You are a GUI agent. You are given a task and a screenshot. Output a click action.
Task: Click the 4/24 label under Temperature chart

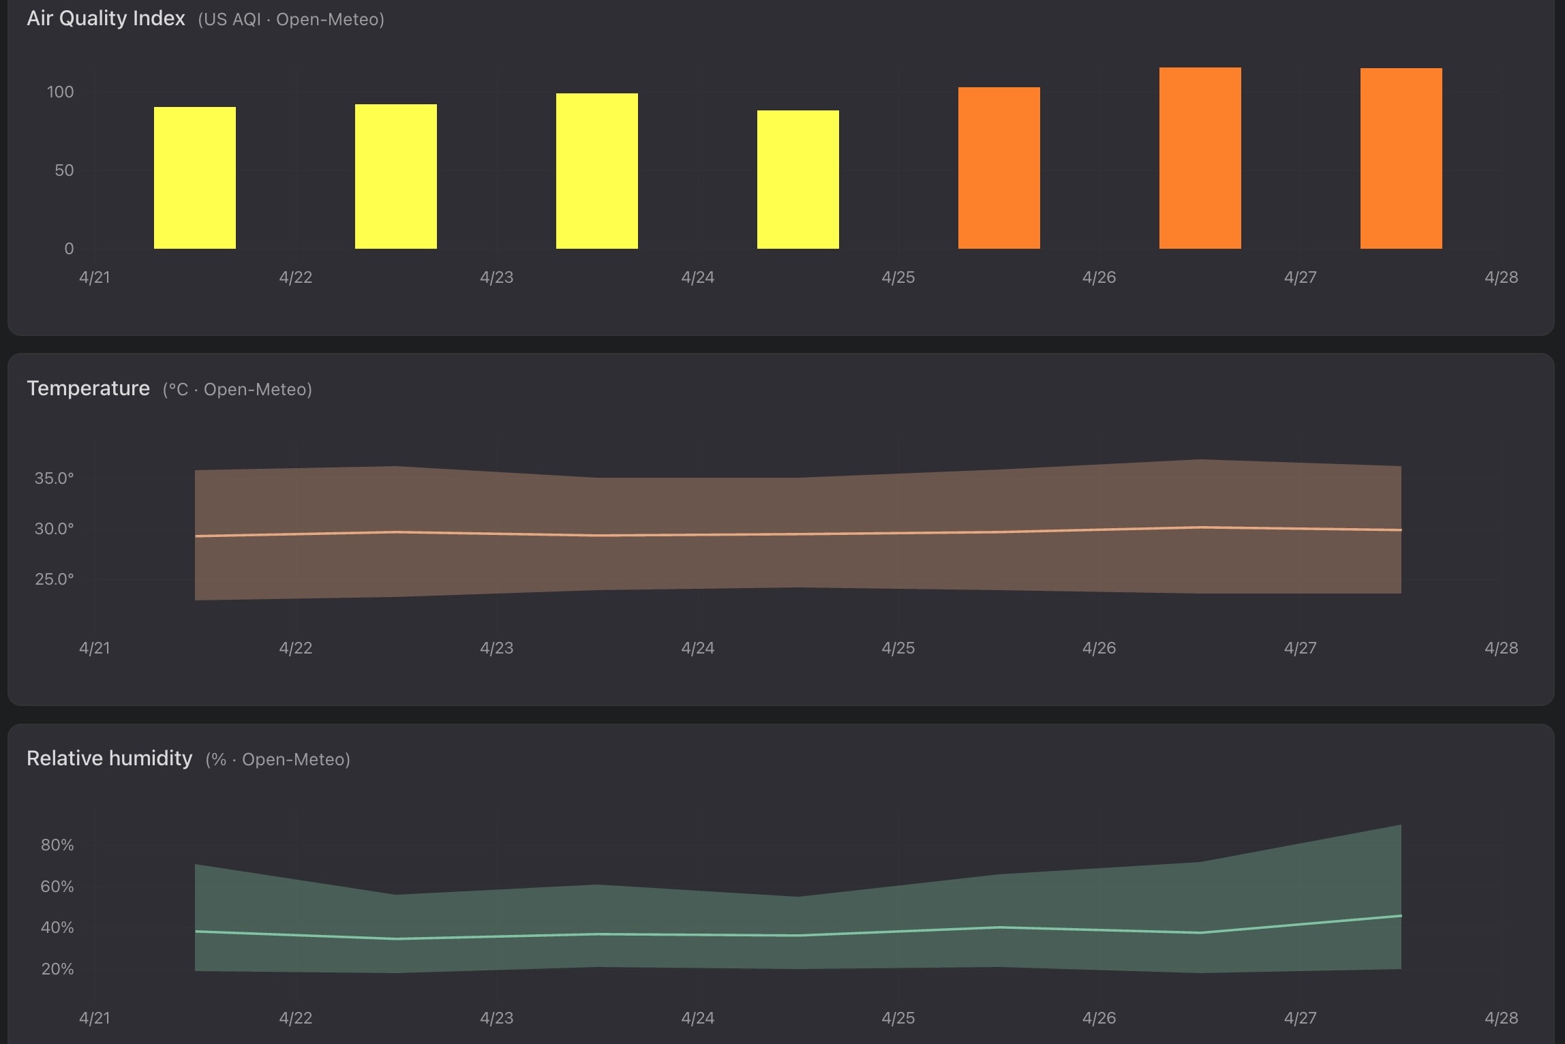coord(697,647)
